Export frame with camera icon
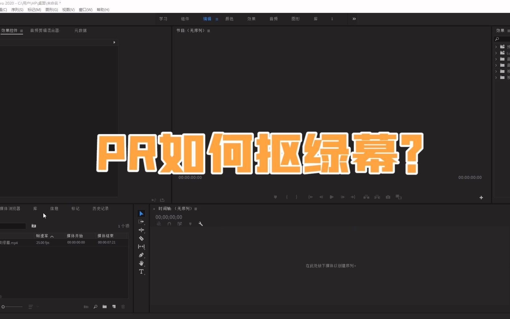 coord(388,197)
